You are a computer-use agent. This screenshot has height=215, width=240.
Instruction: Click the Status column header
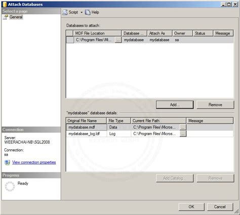tap(203, 33)
